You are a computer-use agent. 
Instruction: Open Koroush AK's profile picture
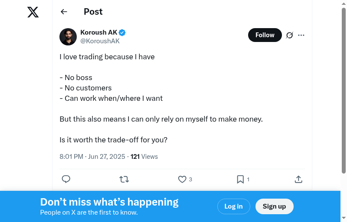[68, 37]
